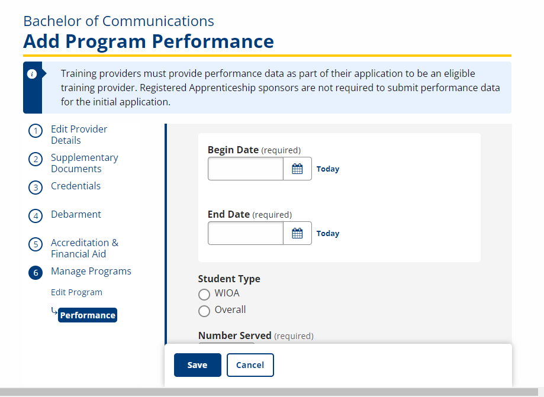Click the filled step 6 circle icon
Viewport: 544px width, 397px height.
tap(36, 273)
